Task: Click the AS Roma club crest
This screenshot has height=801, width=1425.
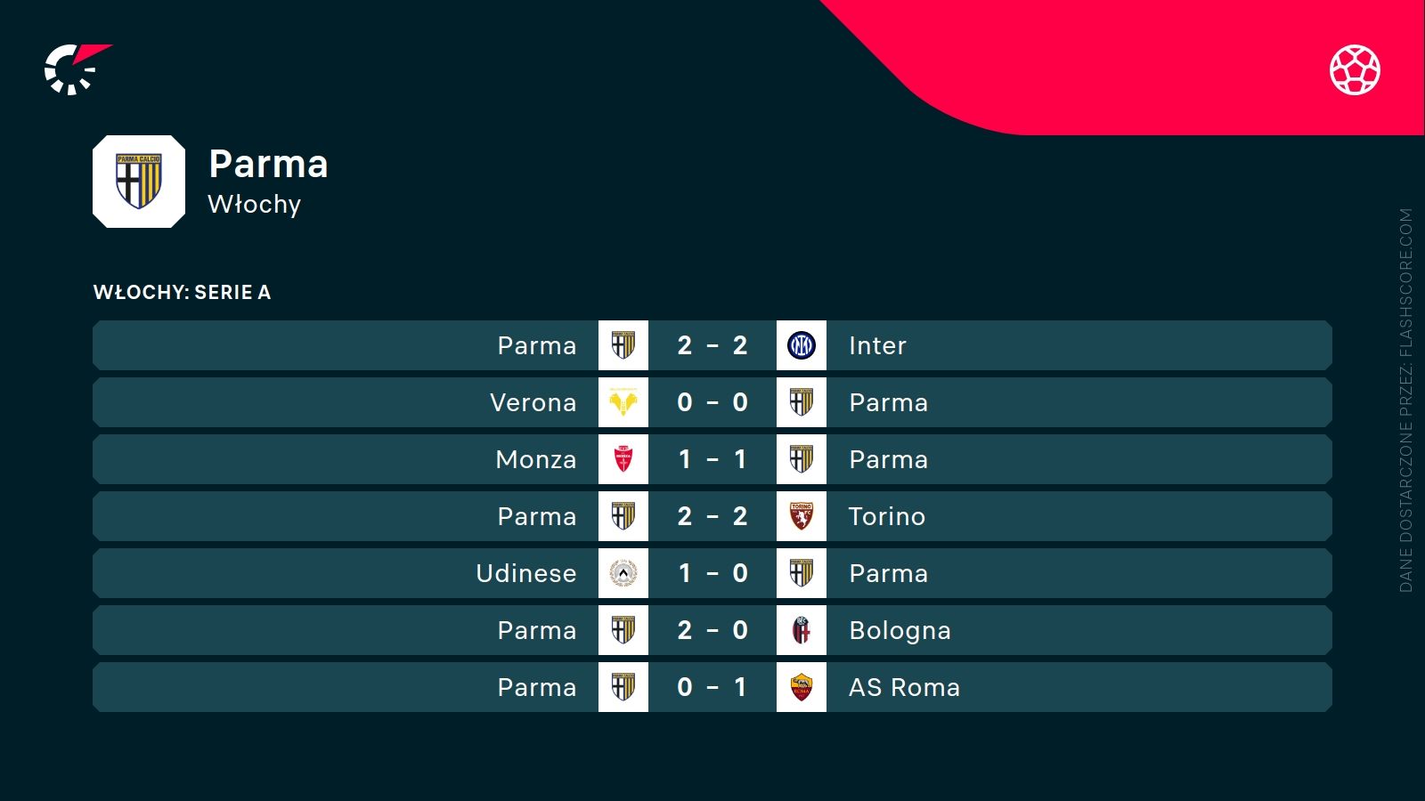Action: 802,687
